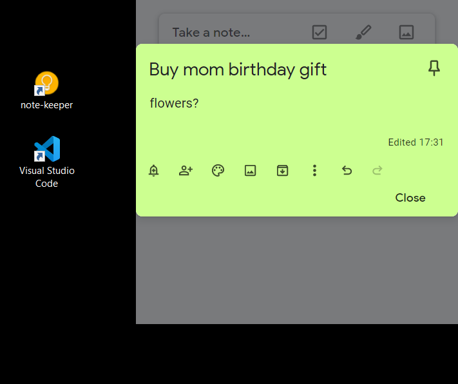The image size is (458, 384).
Task: Create a new note with drawing
Action: pyautogui.click(x=363, y=32)
